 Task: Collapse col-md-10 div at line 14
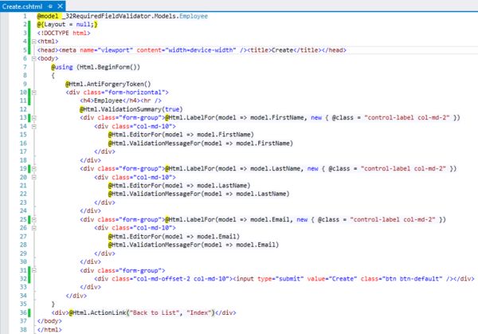pyautogui.click(x=33, y=126)
